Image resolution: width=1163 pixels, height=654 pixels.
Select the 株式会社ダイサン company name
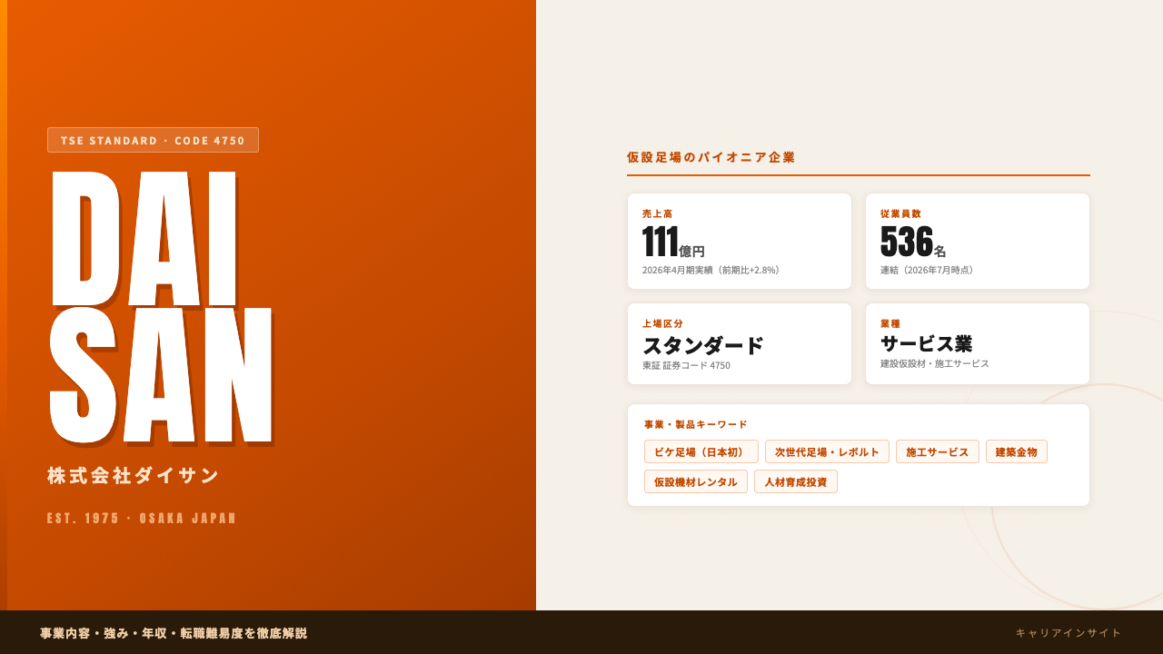pyautogui.click(x=134, y=475)
